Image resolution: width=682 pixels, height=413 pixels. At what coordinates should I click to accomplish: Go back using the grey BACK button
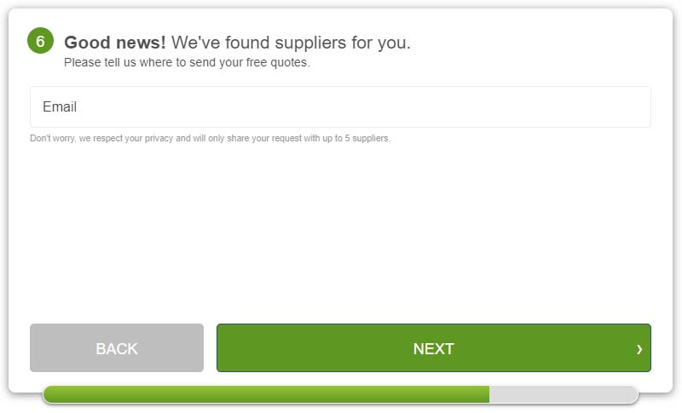[117, 348]
